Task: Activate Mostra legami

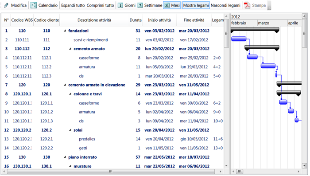Action: point(196,5)
